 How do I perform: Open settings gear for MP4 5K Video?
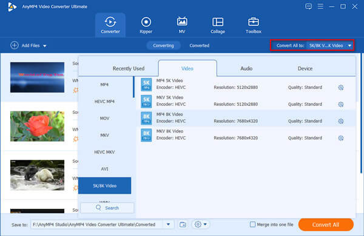pos(341,88)
